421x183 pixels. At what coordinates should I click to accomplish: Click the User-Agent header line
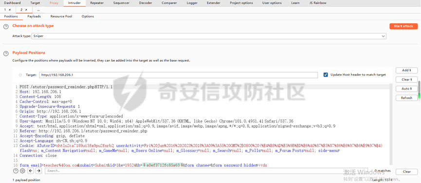point(157,121)
